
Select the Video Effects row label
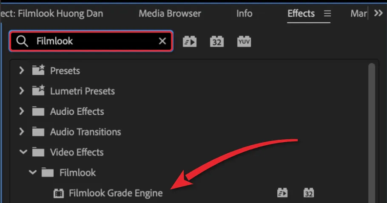[77, 152]
